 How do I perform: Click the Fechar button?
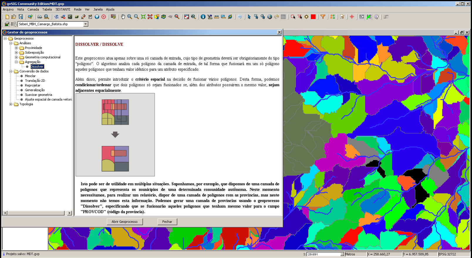pos(167,222)
